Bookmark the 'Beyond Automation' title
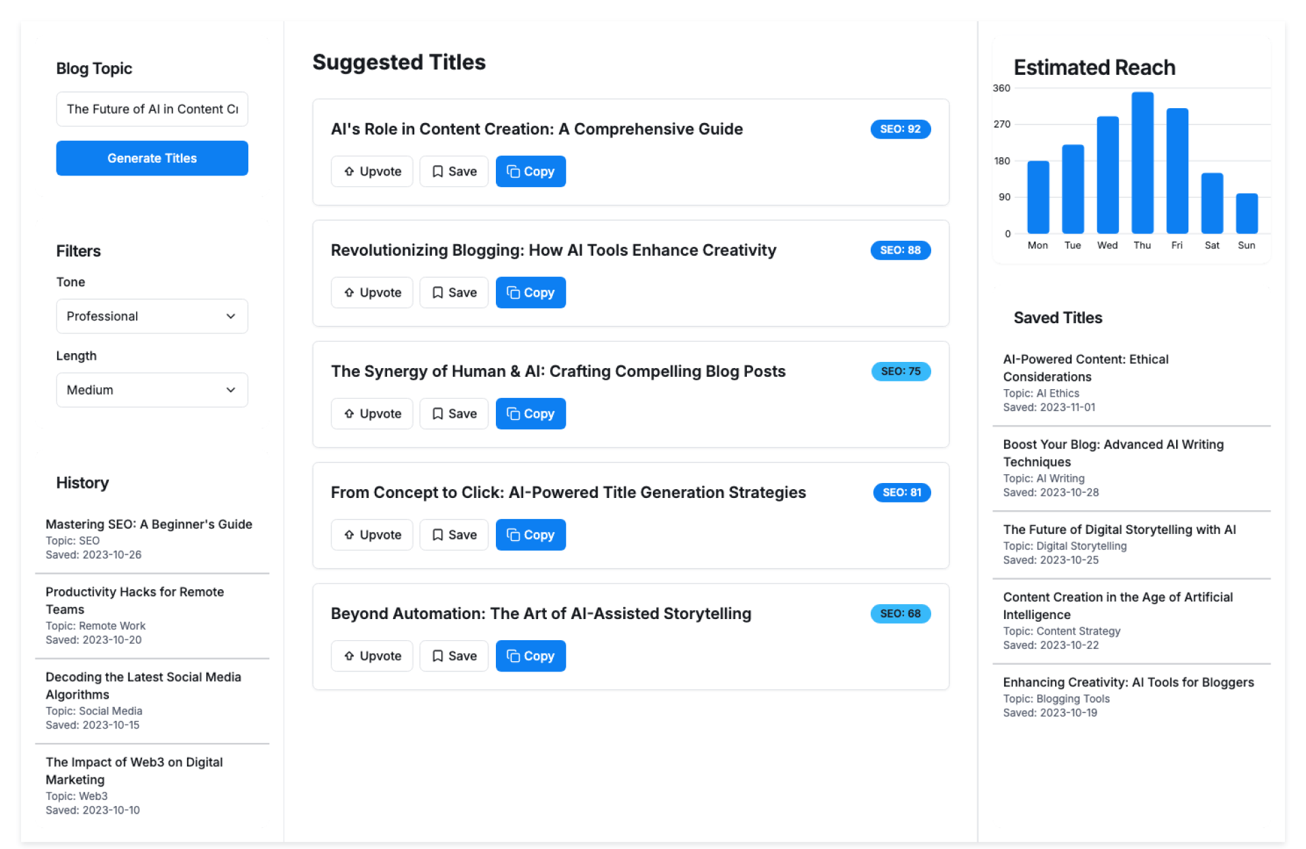Viewport: 1306px width, 849px height. (x=454, y=656)
